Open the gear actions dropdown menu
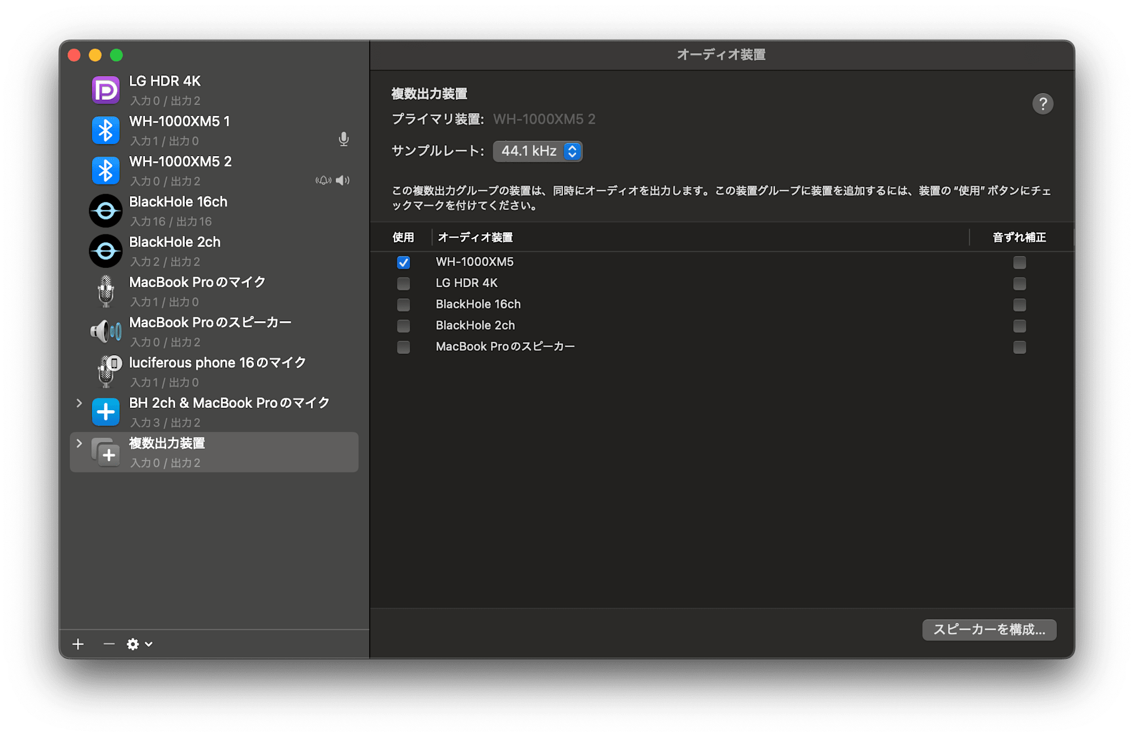Screen dimensions: 1134x737 [x=139, y=644]
